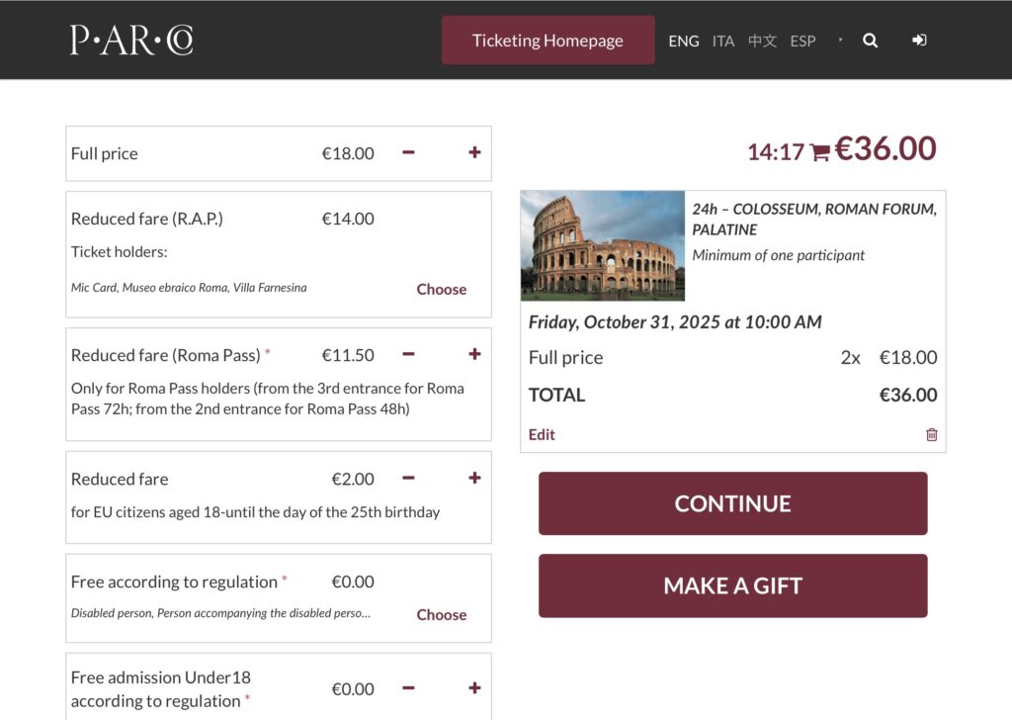Decrease Full price ticket quantity
1012x720 pixels.
coord(408,152)
